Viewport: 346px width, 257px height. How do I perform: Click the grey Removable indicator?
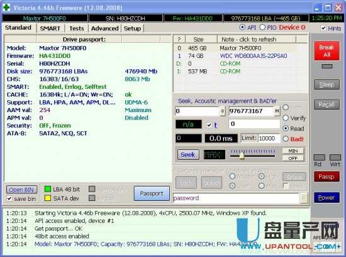[x=92, y=189]
